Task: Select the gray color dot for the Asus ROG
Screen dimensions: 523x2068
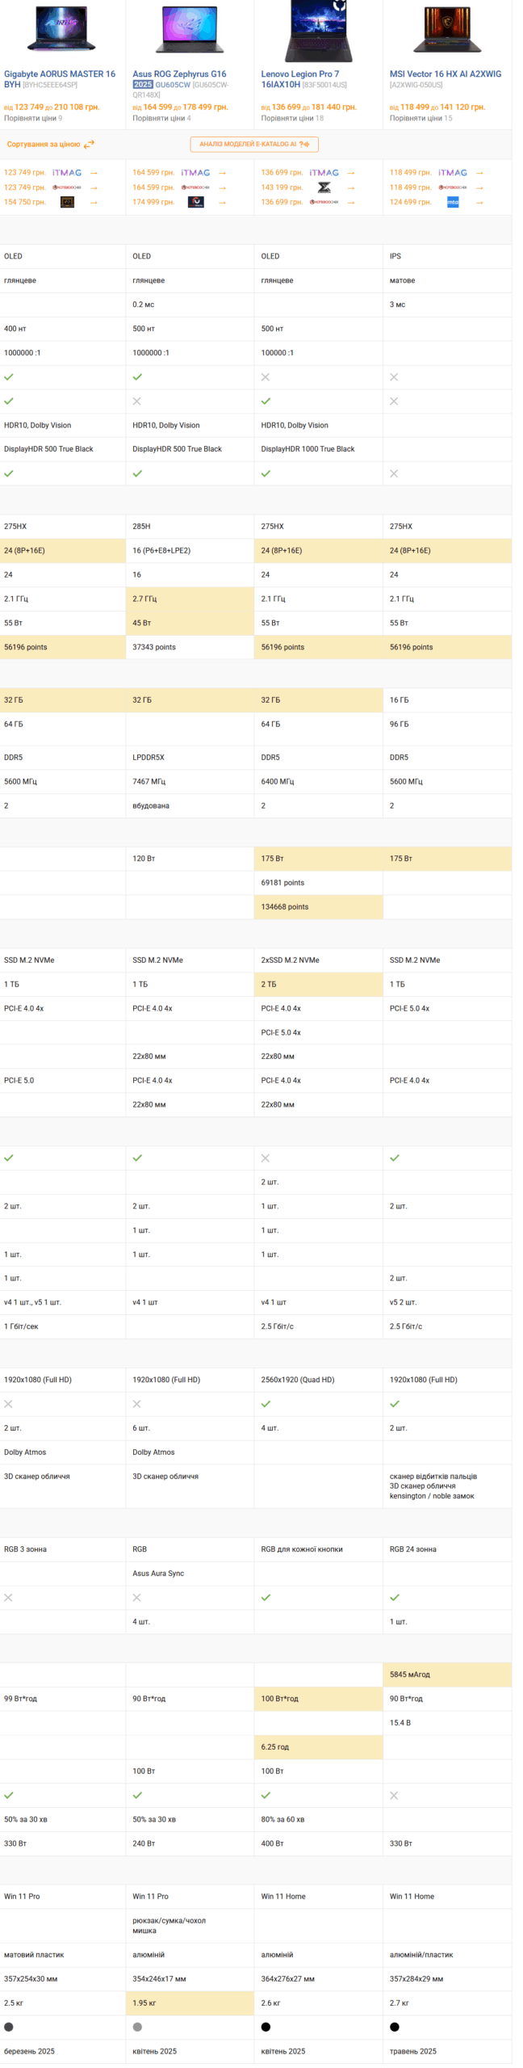Action: (x=137, y=2027)
